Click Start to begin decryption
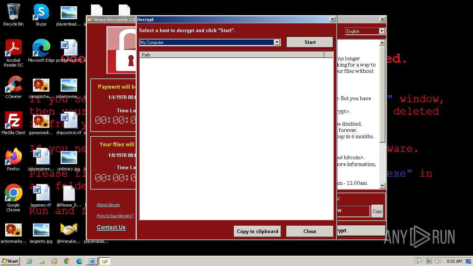 pos(310,42)
